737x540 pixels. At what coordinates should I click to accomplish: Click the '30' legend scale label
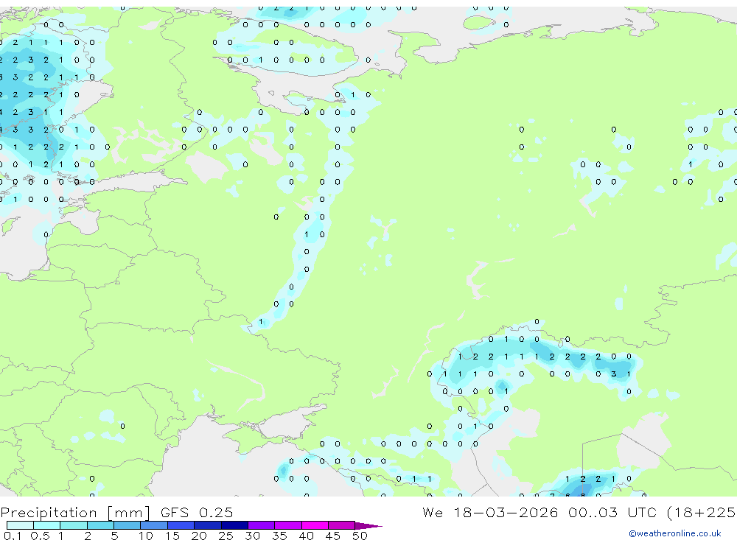coord(252,536)
